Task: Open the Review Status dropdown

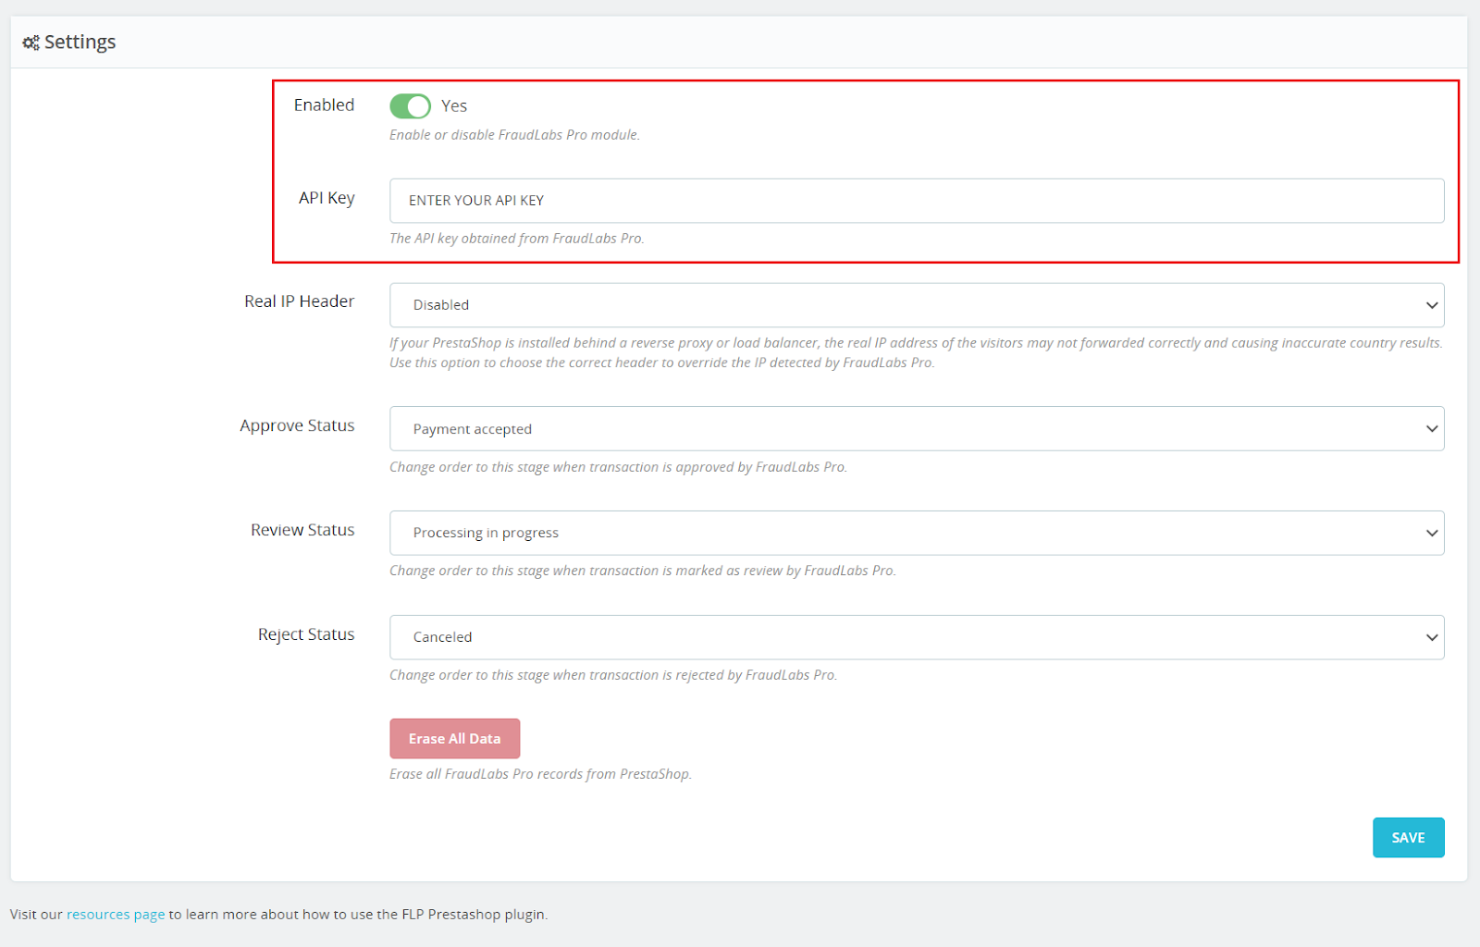Action: tap(916, 534)
